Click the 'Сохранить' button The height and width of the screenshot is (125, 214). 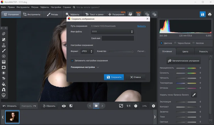[x=114, y=77]
